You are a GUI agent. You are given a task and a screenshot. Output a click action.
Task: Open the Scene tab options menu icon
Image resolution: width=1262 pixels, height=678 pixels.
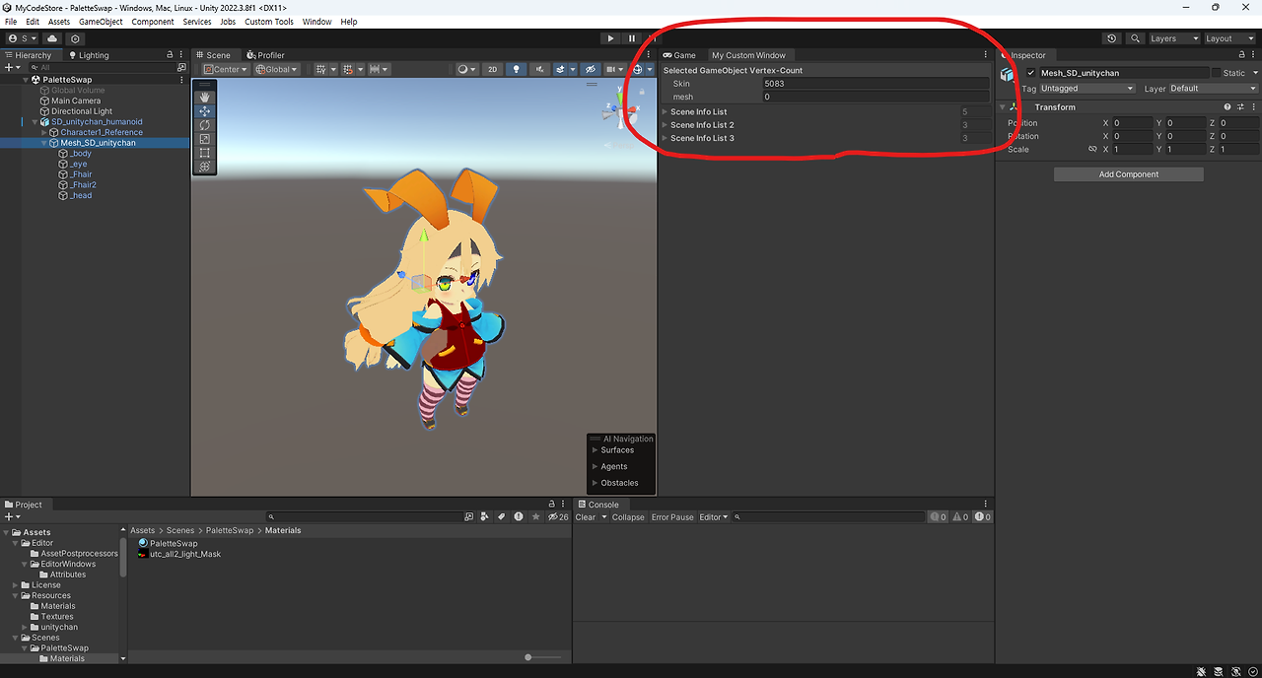648,55
